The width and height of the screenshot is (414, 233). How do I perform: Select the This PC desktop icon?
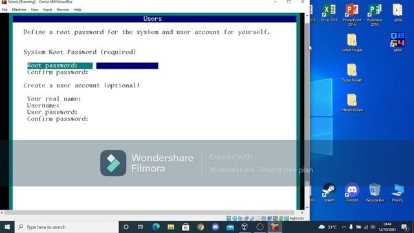tap(398, 193)
